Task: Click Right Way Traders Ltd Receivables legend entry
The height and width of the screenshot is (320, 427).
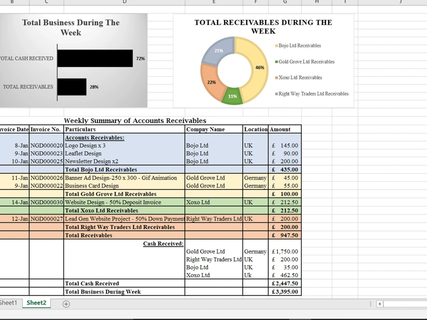Action: coord(312,93)
